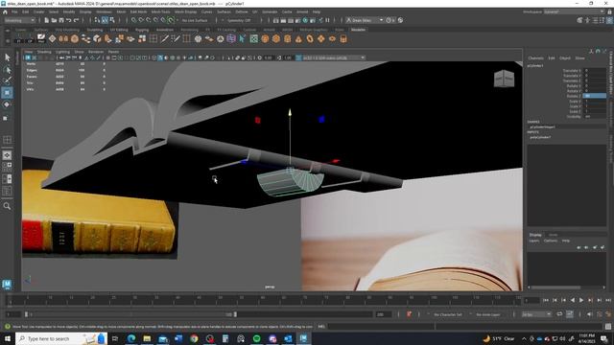The image size is (614, 345).
Task: Choose the Paint selection brush tool
Action: pyautogui.click(x=7, y=80)
